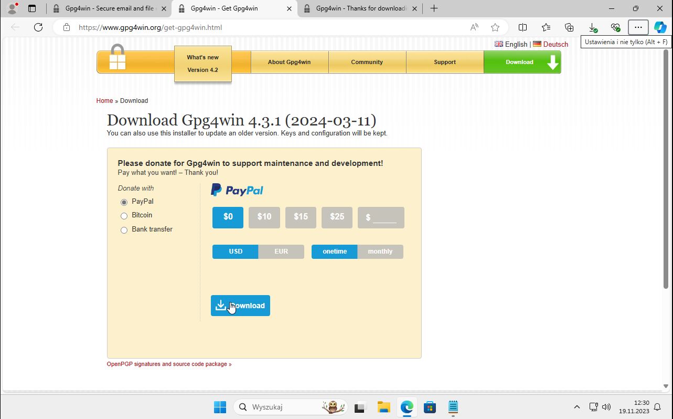Expand hidden system tray icons chevron
This screenshot has width=673, height=419.
click(x=576, y=407)
